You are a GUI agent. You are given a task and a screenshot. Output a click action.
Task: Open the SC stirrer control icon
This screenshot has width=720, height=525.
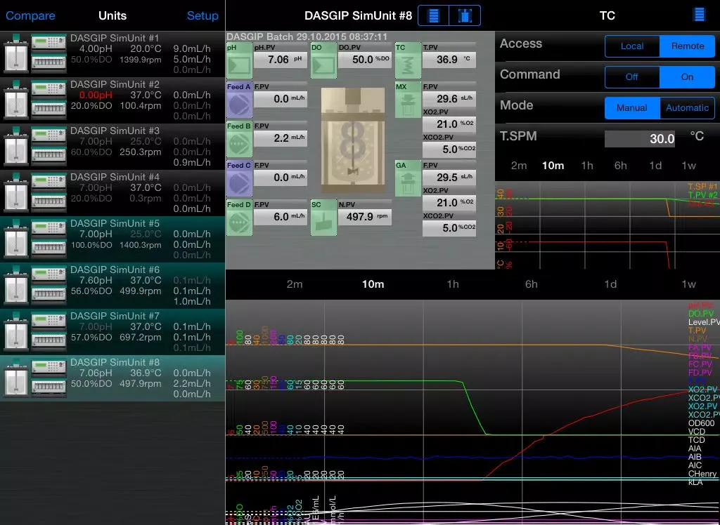coord(323,218)
